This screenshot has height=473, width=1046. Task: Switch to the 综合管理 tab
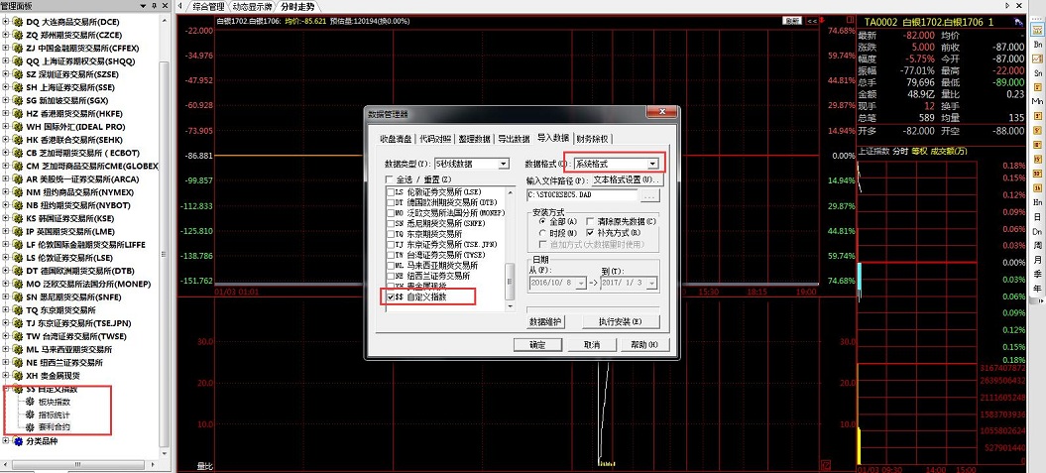point(208,7)
